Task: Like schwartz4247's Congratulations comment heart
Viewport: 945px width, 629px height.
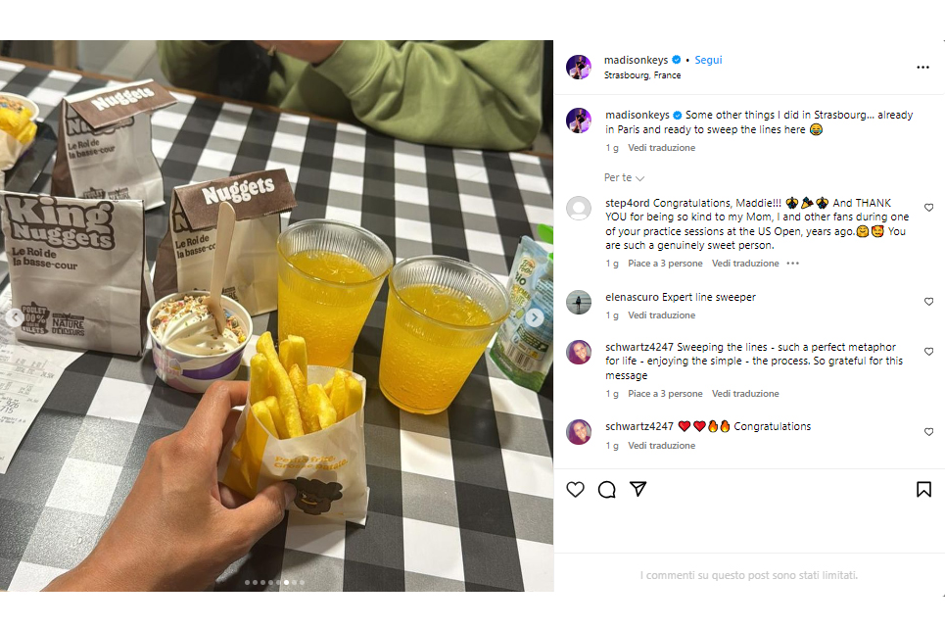Action: 928,432
